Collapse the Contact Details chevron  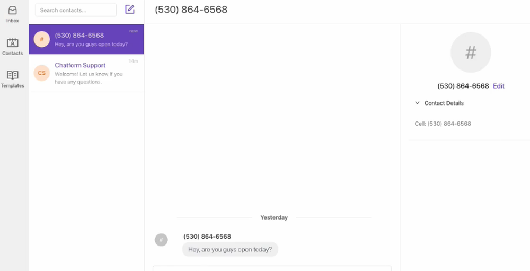[x=417, y=103]
